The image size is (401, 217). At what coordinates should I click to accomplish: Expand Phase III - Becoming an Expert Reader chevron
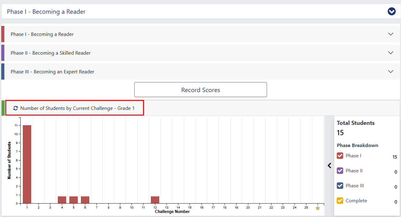(x=391, y=72)
